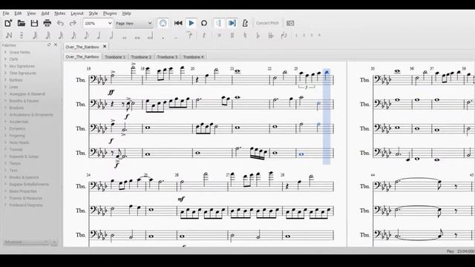This screenshot has height=267, width=475.
Task: Add new workspace with plus button
Action: point(54,243)
